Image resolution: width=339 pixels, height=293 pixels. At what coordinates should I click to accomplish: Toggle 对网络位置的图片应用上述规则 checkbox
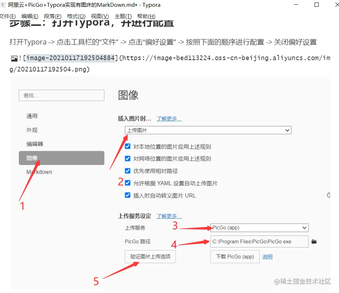pyautogui.click(x=127, y=159)
